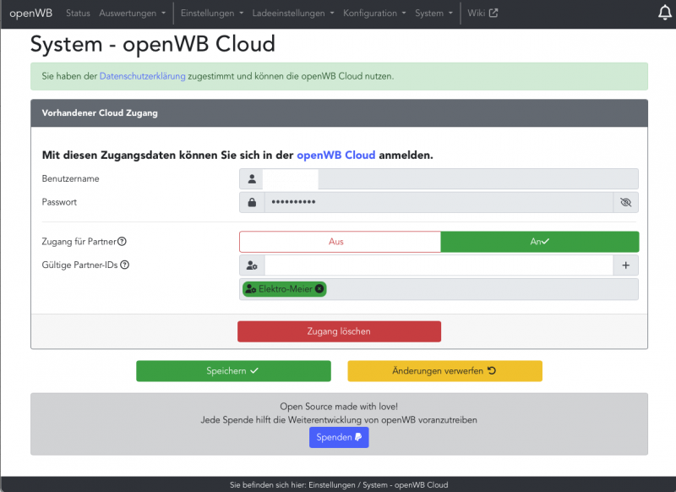Click the PayPal icon on the Spenden button
Viewport: 676px width, 492px height.
tap(356, 437)
